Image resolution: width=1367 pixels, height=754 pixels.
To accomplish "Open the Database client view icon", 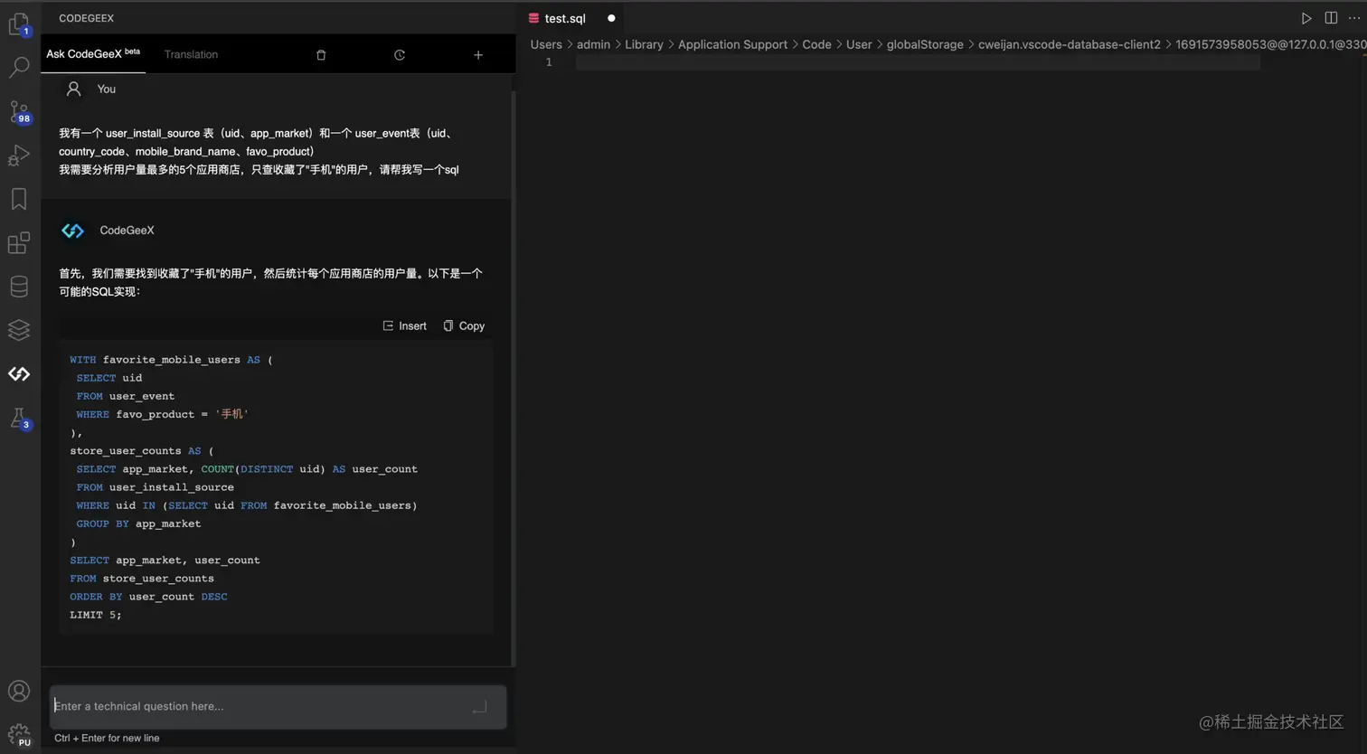I will tap(19, 287).
